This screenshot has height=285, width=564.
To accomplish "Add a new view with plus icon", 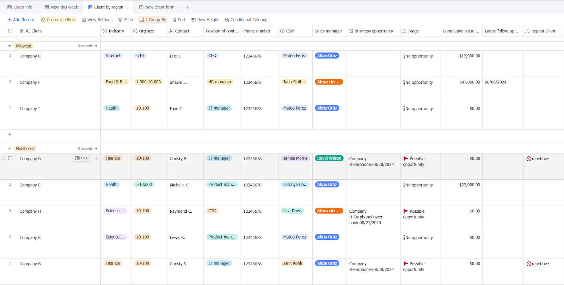I will pyautogui.click(x=188, y=7).
